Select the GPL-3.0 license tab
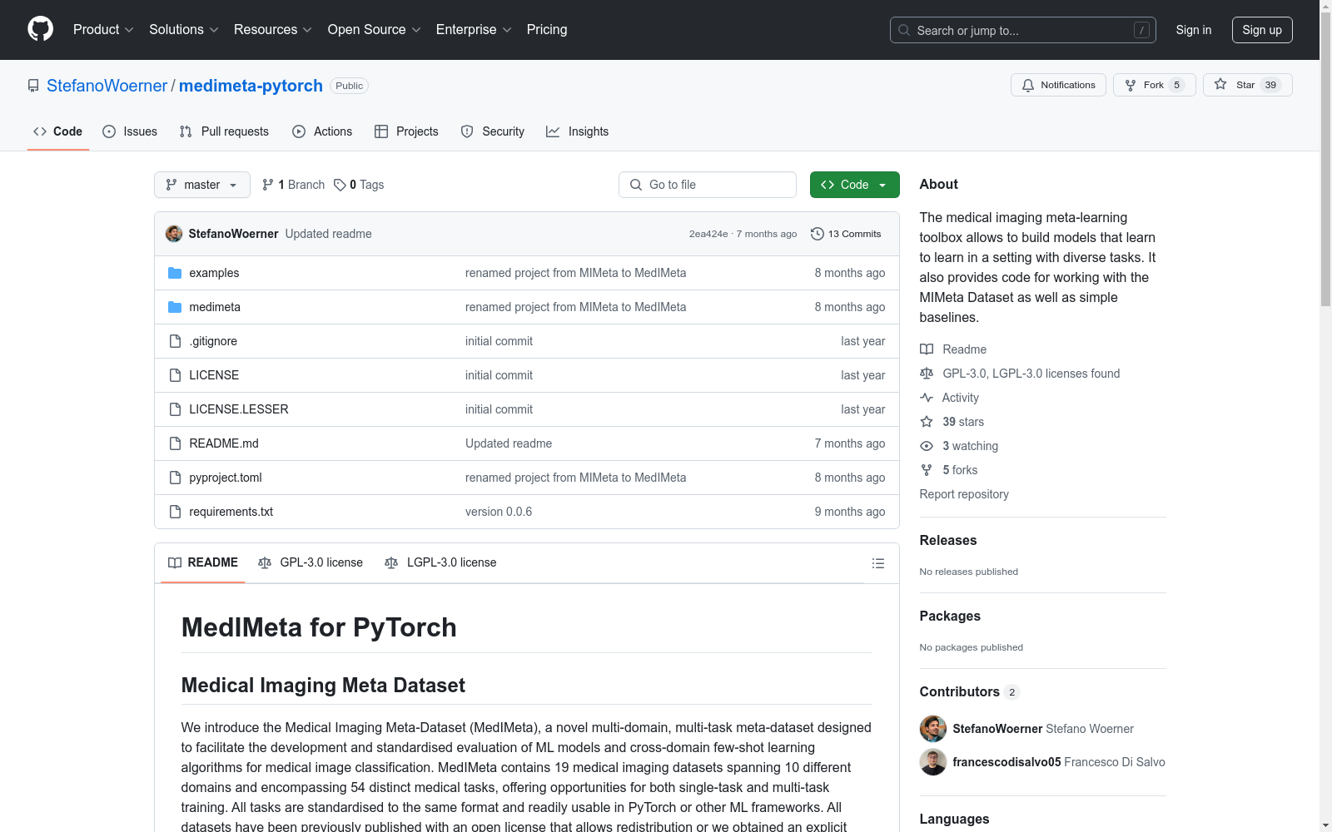Image resolution: width=1332 pixels, height=832 pixels. click(x=311, y=563)
